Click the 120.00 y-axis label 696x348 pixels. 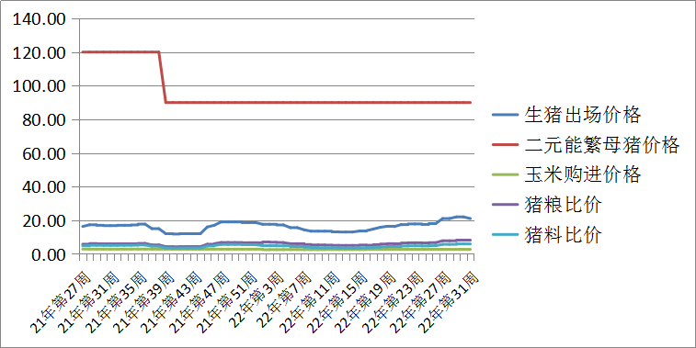39,52
